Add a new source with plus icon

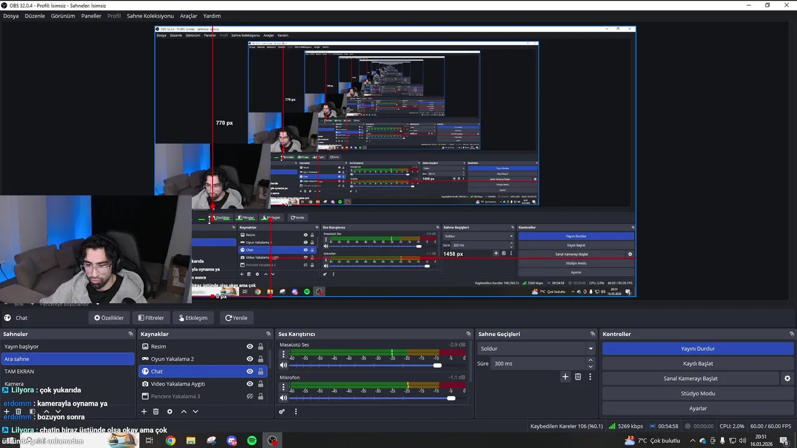pos(144,411)
